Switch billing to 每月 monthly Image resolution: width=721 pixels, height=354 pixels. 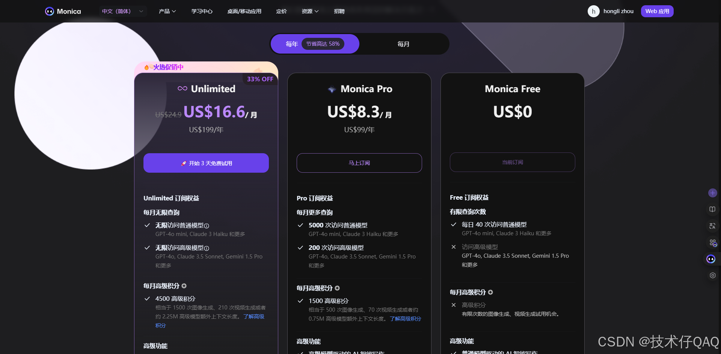point(403,44)
